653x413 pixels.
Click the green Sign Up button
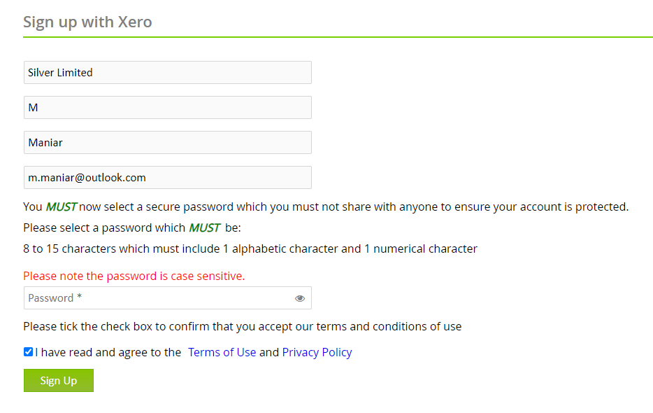(59, 381)
